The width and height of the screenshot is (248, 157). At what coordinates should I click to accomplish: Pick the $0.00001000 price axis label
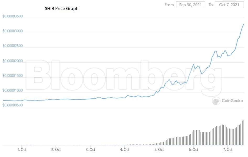tap(13, 91)
